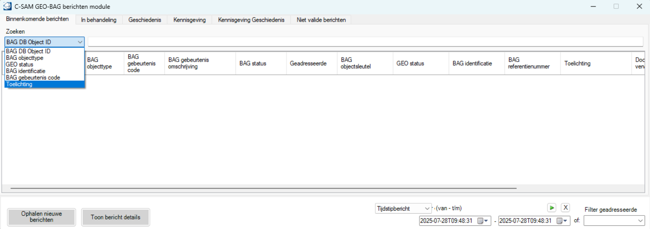Collapse the Zoeken field dropdown
The width and height of the screenshot is (650, 229).
[x=80, y=42]
